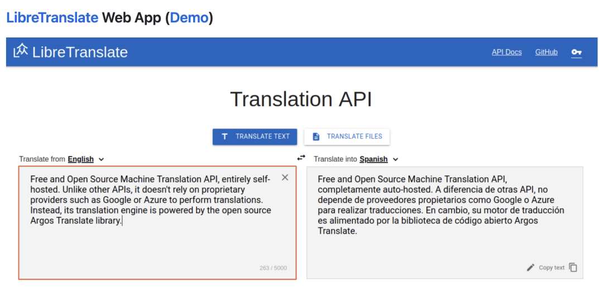
Task: Click the 263 / 5000 character counter
Action: click(273, 268)
